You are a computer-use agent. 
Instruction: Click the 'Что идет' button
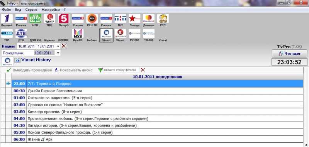point(289,54)
